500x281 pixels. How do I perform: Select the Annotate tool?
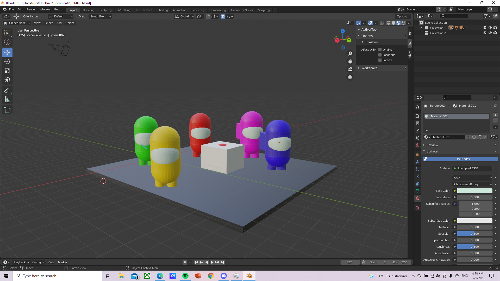point(7,90)
